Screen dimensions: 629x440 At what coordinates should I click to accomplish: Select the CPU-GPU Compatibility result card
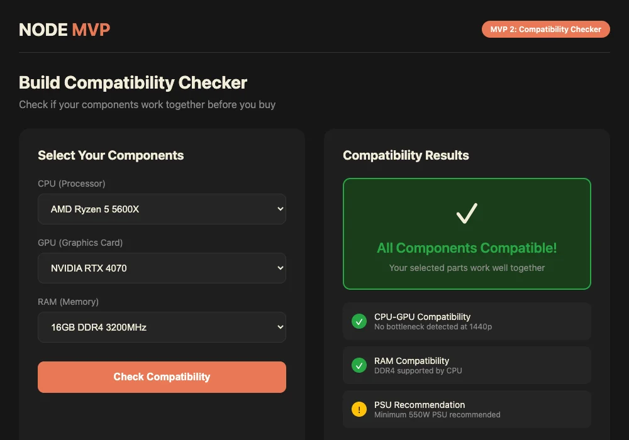click(467, 321)
